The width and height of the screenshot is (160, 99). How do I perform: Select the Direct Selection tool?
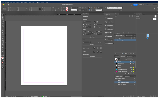(3, 17)
